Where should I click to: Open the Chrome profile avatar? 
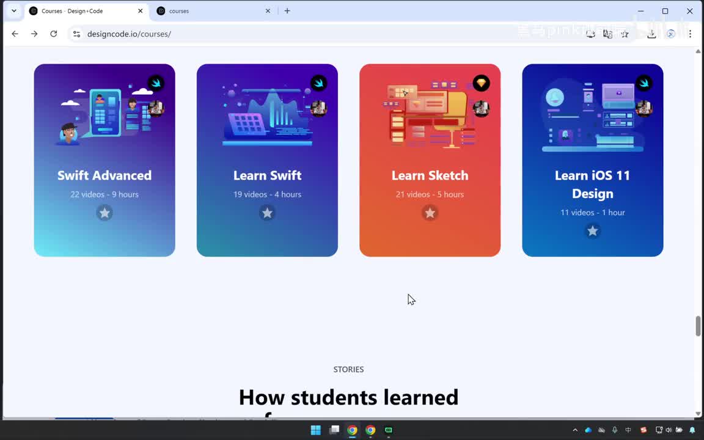point(671,34)
